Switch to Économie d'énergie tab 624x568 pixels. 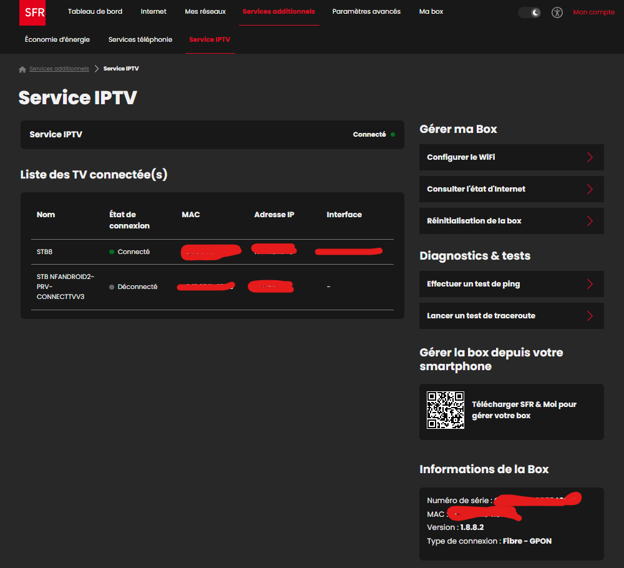57,40
